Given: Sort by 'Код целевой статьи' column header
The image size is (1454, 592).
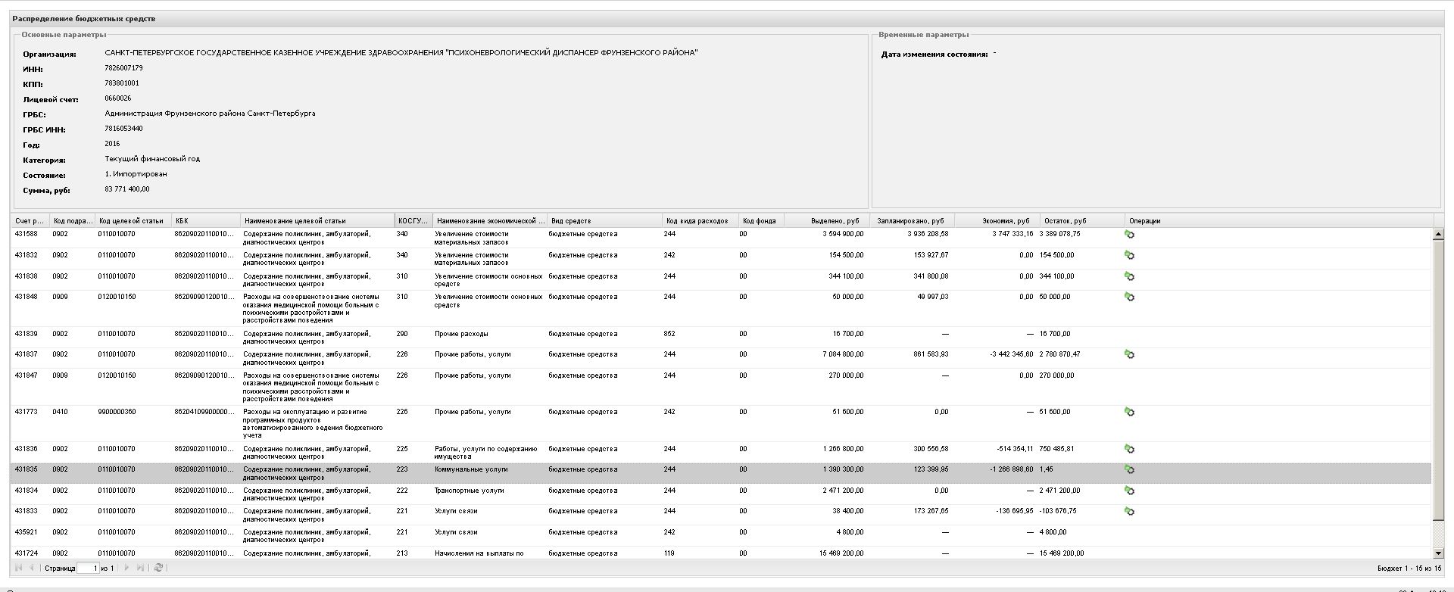Looking at the screenshot, I should point(133,221).
